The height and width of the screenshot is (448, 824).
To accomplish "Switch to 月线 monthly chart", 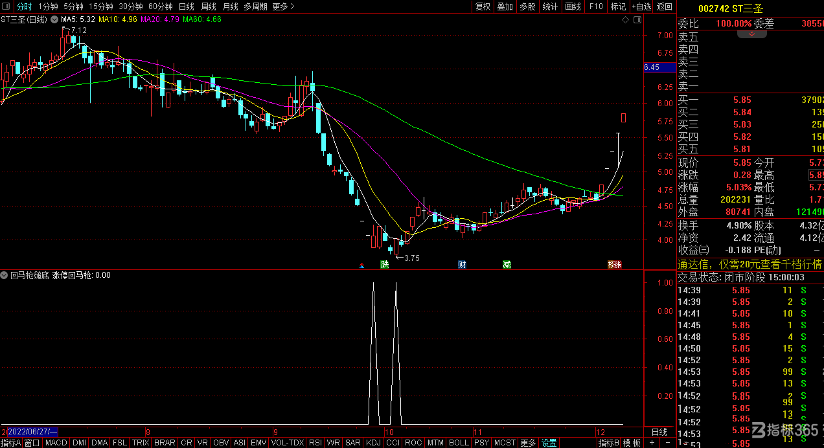I will click(230, 6).
